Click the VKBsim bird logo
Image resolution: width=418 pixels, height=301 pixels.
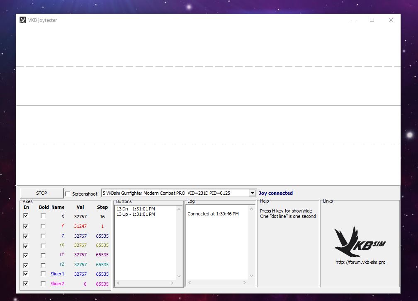point(360,241)
